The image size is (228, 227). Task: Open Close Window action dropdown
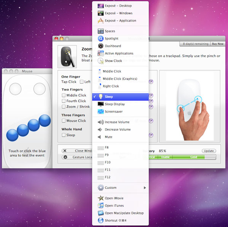[77, 151]
